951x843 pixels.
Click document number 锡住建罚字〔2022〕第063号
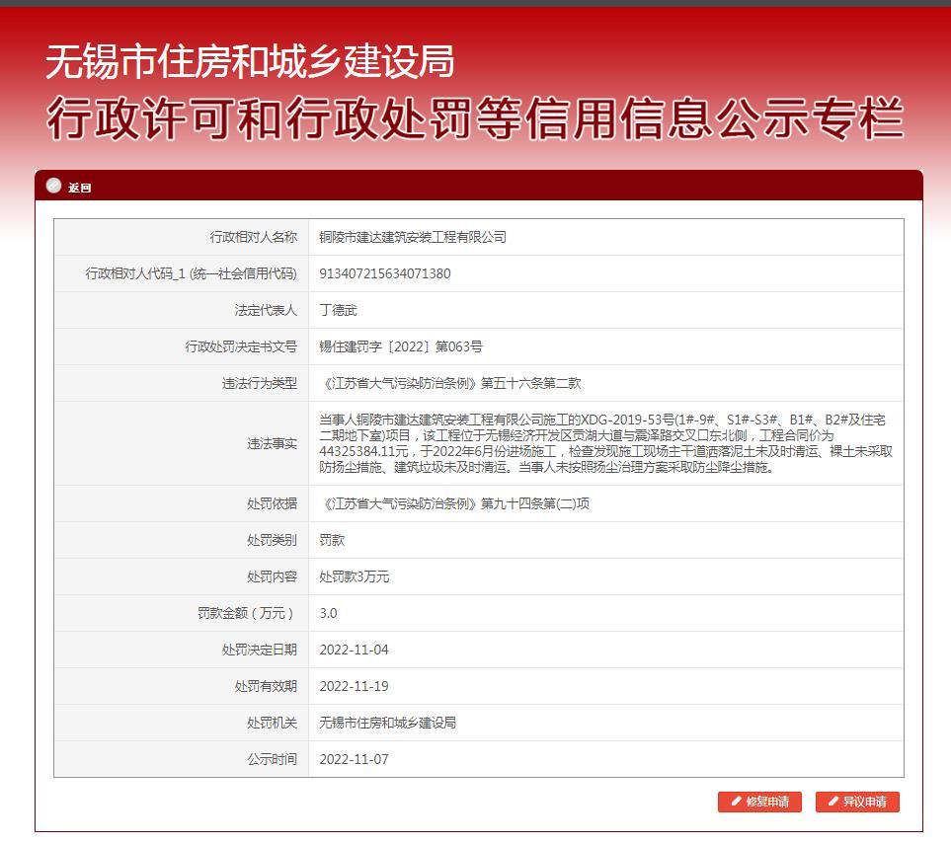[x=400, y=346]
